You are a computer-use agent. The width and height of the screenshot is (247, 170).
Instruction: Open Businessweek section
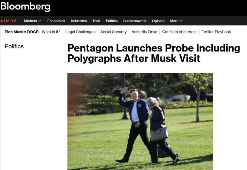[x=135, y=21]
